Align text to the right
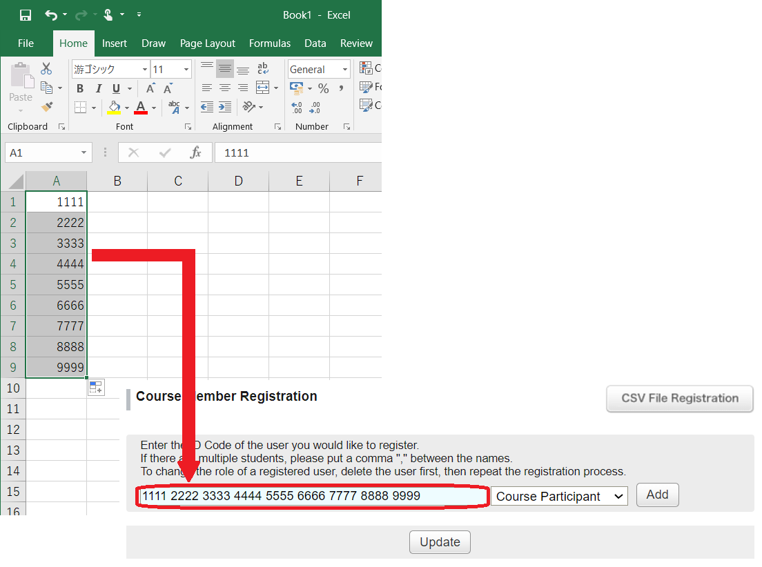Screen dimensions: 762x567 (x=243, y=88)
